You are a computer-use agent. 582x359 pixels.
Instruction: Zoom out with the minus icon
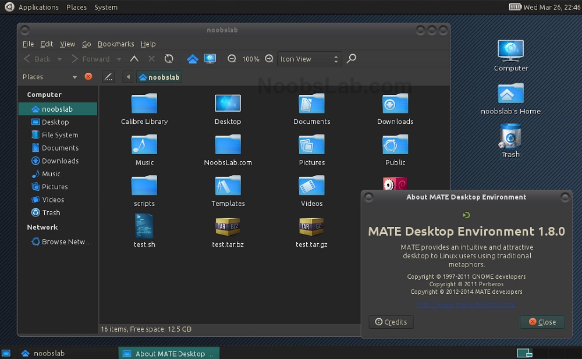(x=232, y=59)
